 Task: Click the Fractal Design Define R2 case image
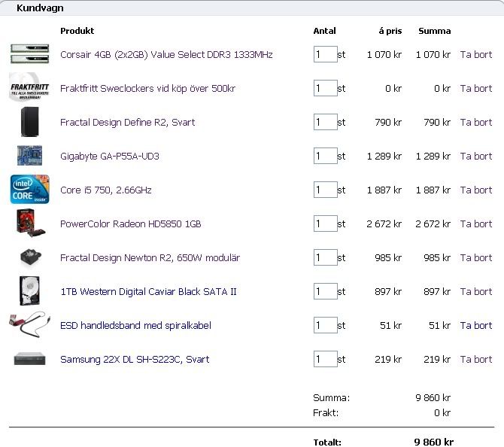coord(29,122)
